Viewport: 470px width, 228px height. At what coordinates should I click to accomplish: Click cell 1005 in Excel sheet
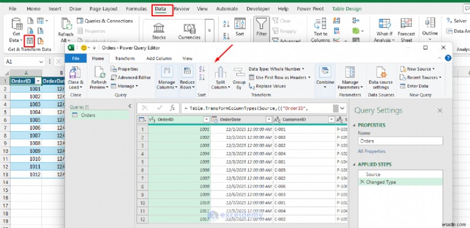26,120
